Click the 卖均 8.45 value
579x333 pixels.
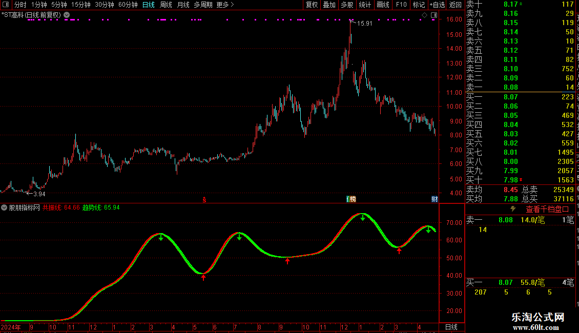pyautogui.click(x=511, y=190)
